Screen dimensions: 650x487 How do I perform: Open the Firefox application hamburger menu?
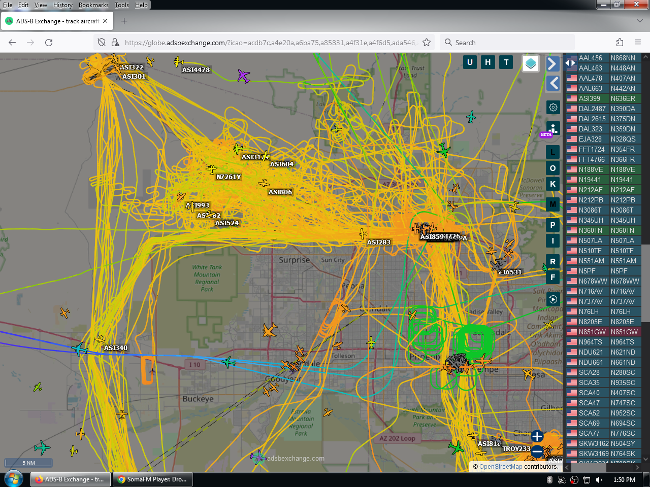click(x=638, y=43)
